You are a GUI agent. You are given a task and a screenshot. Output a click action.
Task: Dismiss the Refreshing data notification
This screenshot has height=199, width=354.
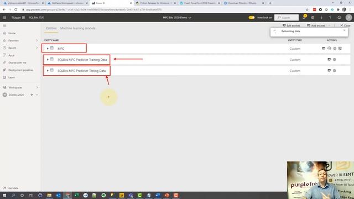click(x=344, y=30)
